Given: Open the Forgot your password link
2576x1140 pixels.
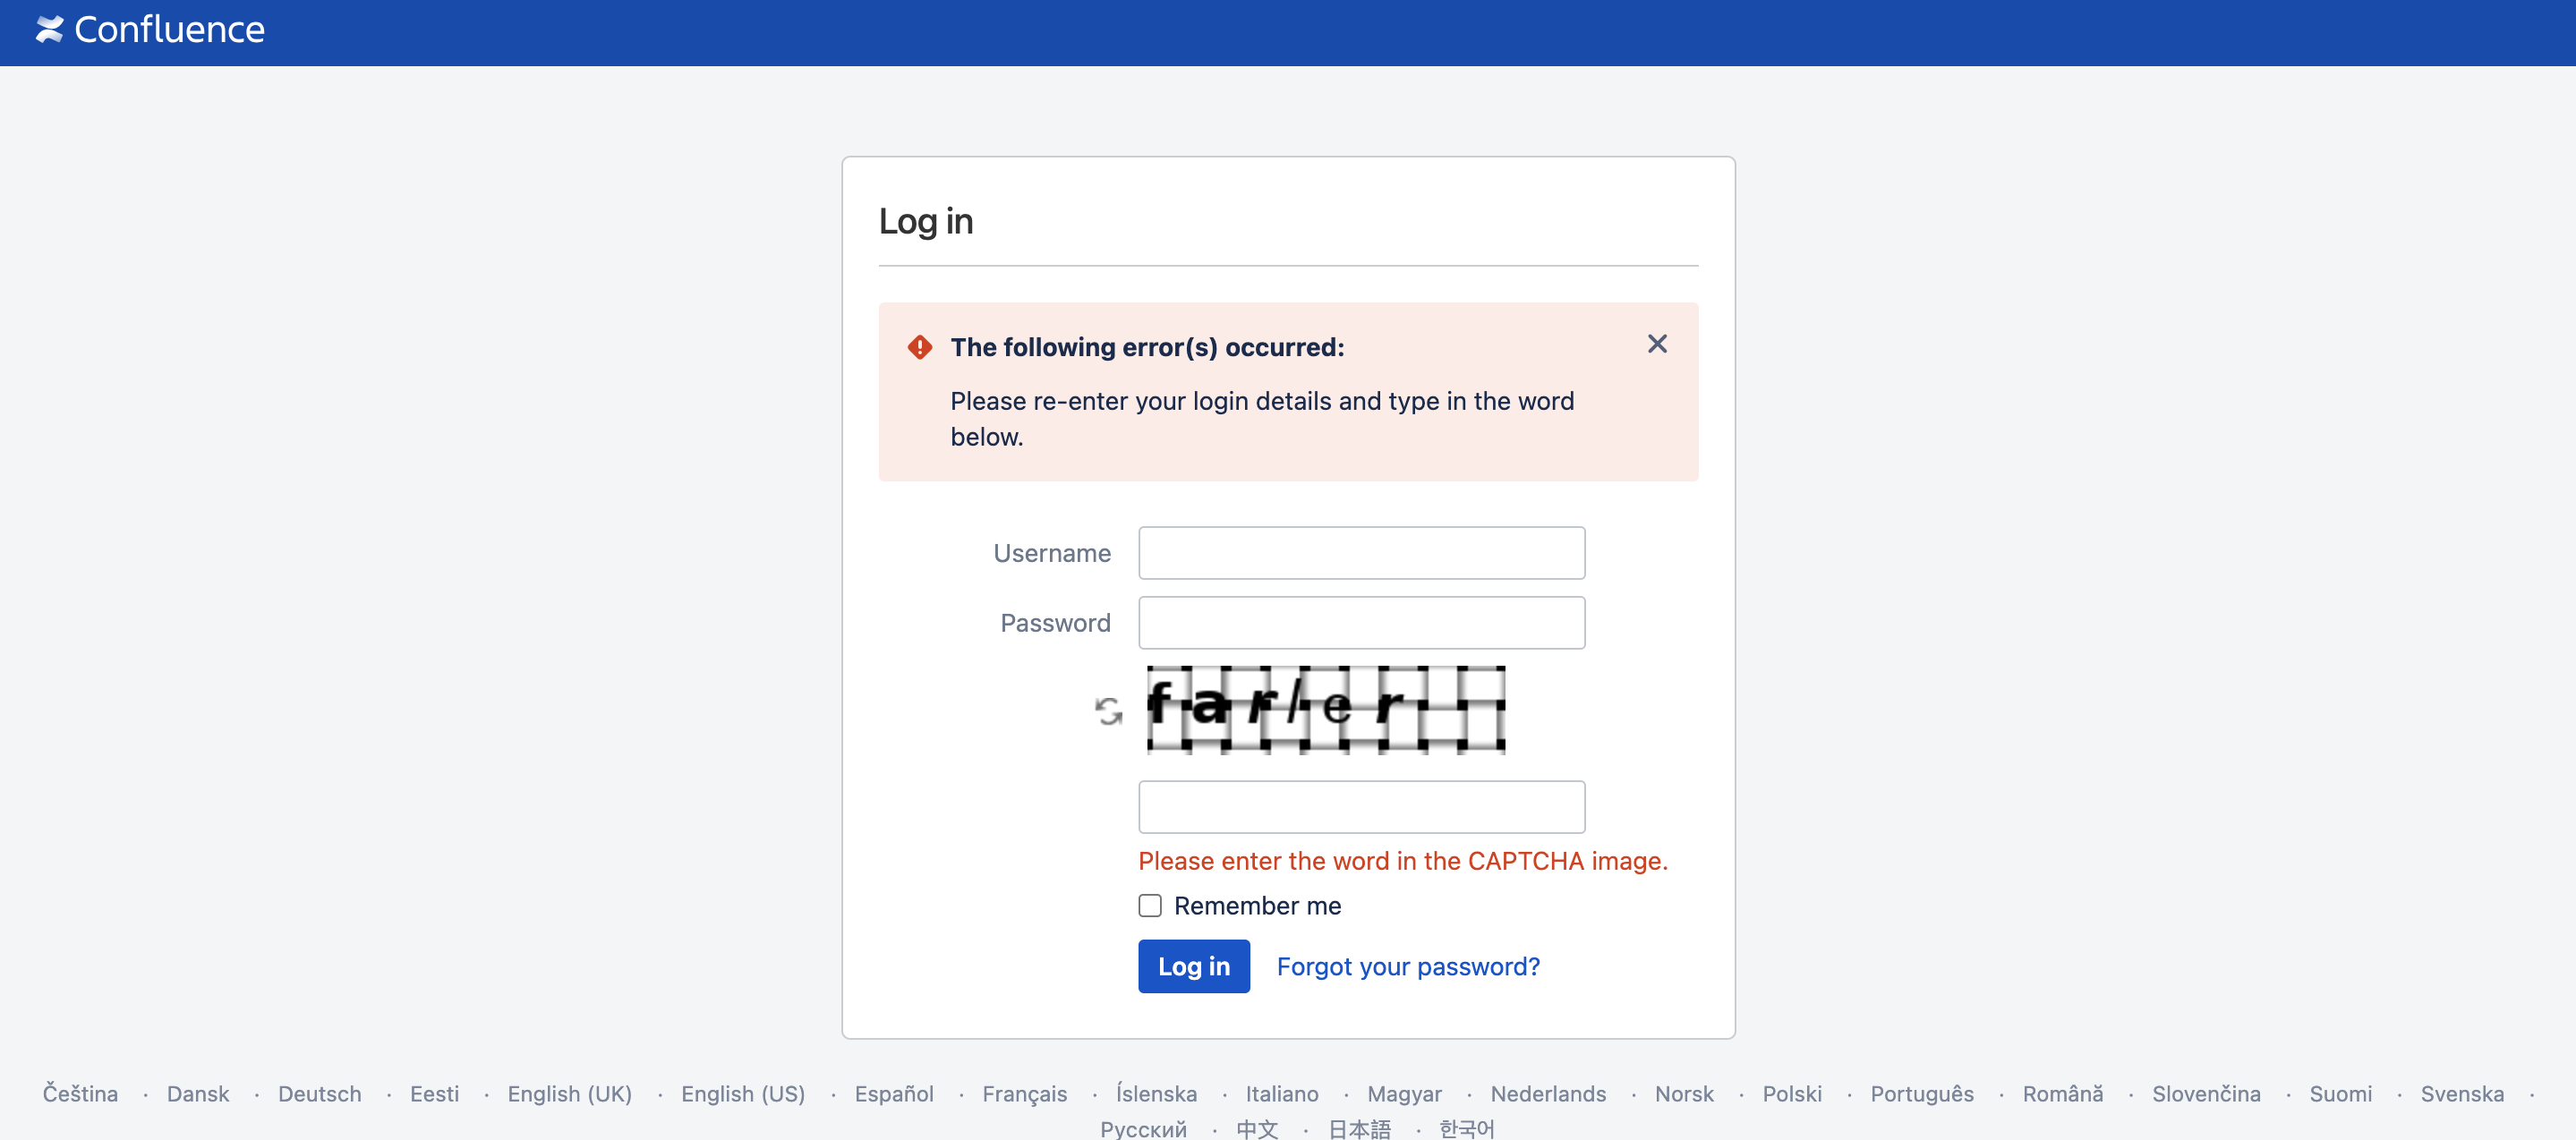Looking at the screenshot, I should pyautogui.click(x=1407, y=966).
